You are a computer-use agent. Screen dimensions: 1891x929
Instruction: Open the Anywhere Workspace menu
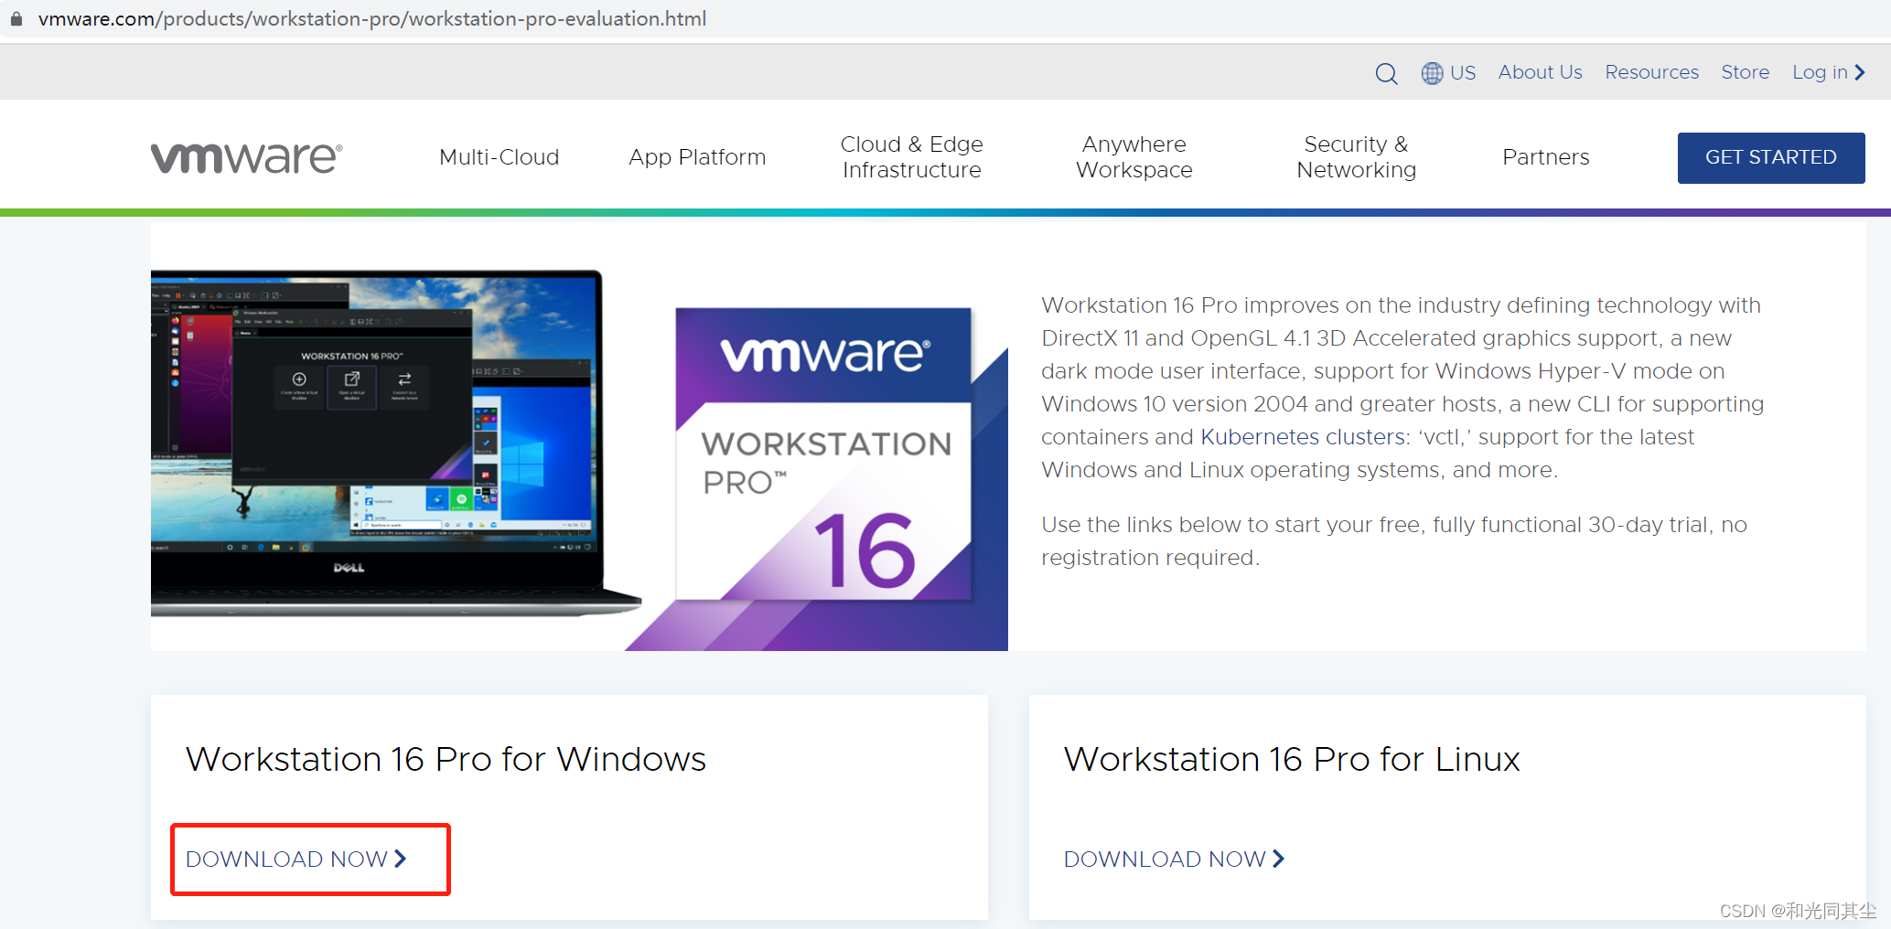click(x=1134, y=157)
